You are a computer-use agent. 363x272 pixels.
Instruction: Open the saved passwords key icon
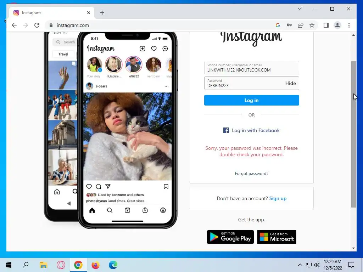[289, 25]
